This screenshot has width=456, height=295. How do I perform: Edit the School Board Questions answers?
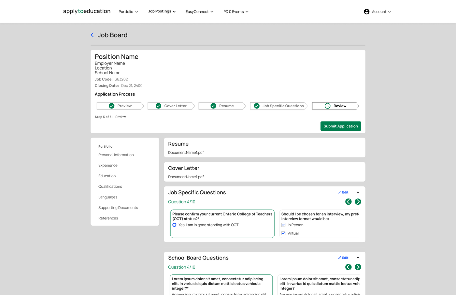343,258
